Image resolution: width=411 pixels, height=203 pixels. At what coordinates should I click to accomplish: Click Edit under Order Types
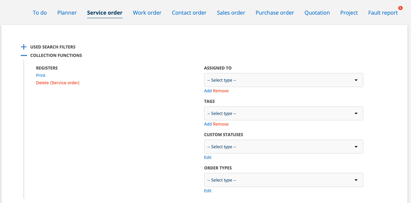(208, 191)
